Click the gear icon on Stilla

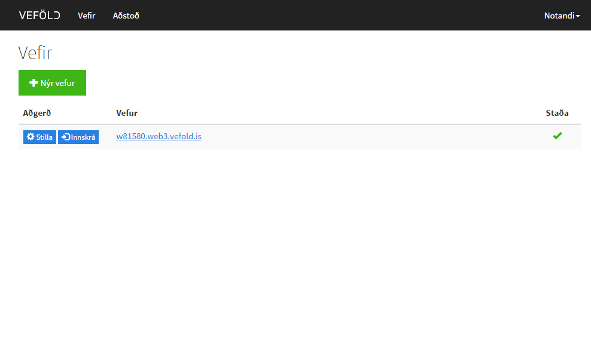pyautogui.click(x=31, y=137)
